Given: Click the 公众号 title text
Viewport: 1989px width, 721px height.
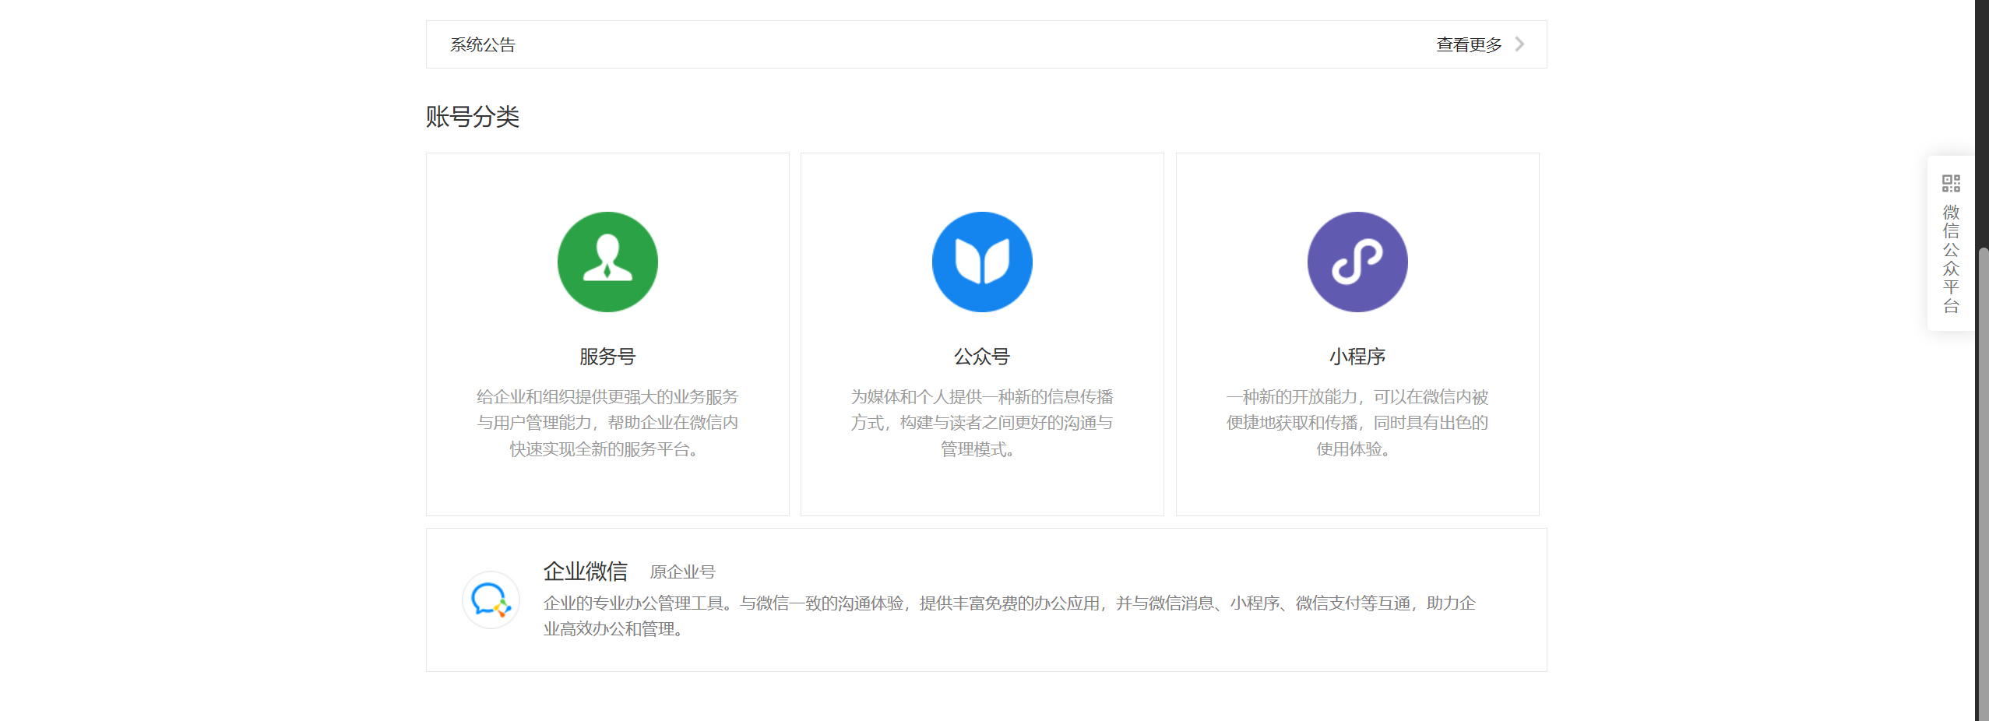Looking at the screenshot, I should tap(982, 357).
